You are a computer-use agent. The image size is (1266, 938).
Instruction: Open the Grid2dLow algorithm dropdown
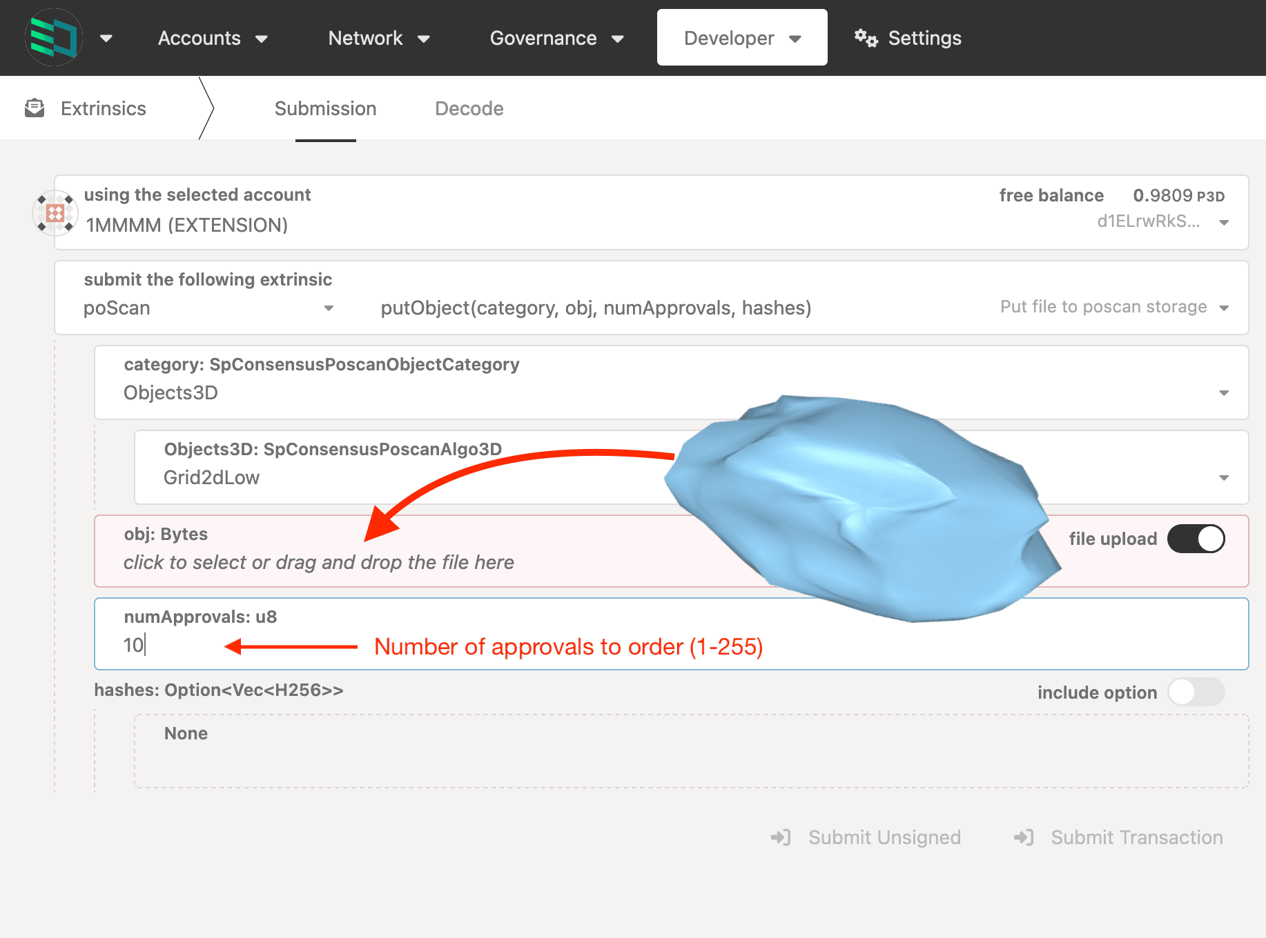(1224, 477)
